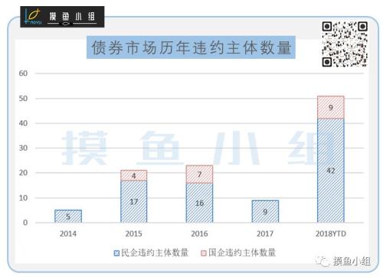Click the 国企违约主体数量 legend text
The image size is (383, 278).
point(242,253)
